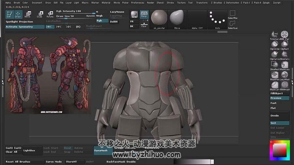Toggle X axis symmetry >X<
The height and width of the screenshot is (165, 294).
coord(50,27)
